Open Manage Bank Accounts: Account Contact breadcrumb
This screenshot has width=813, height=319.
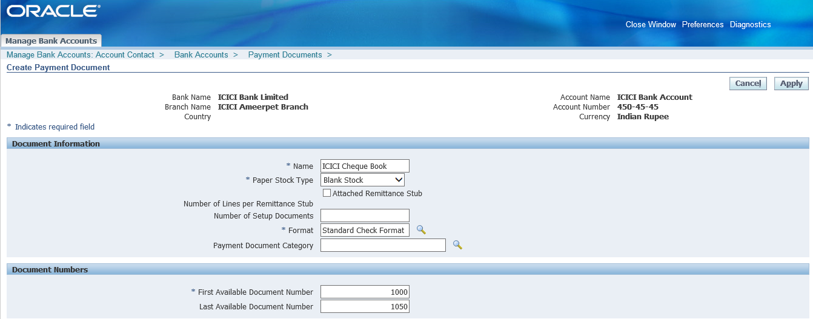tap(81, 54)
